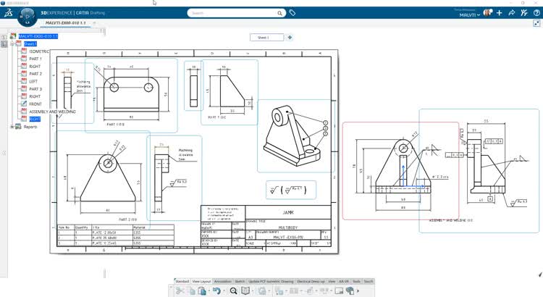Select the PART 3 view in tree

(35, 89)
